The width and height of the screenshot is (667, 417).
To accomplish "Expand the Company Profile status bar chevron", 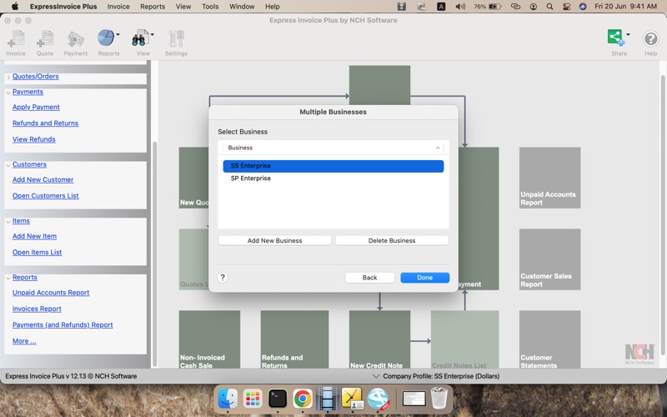I will pos(376,376).
